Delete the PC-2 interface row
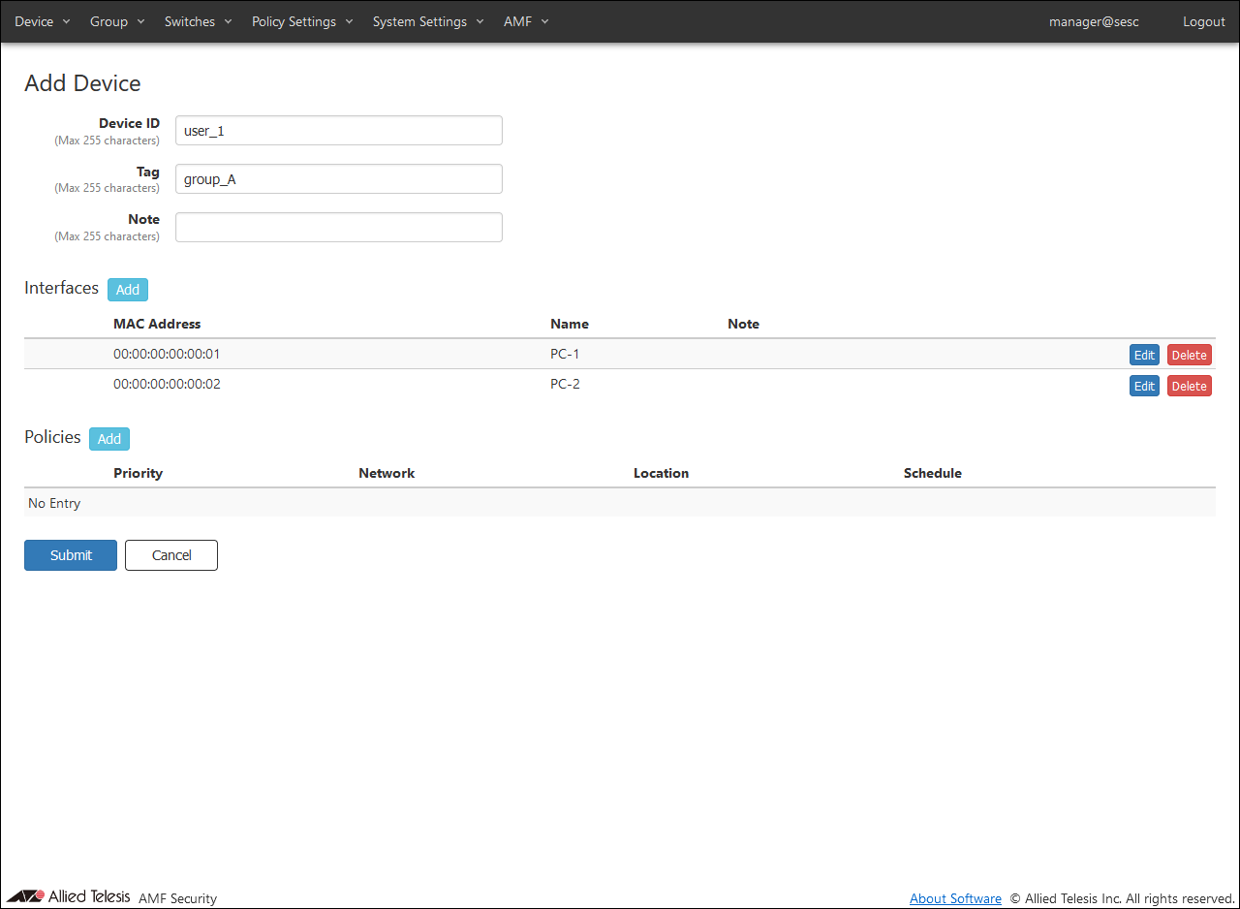 [1189, 387]
